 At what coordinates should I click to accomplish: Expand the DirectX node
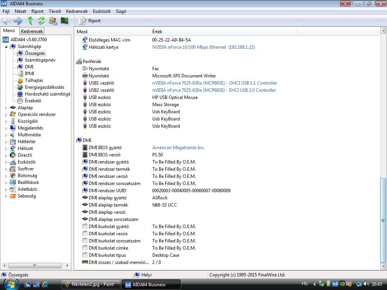(6, 155)
